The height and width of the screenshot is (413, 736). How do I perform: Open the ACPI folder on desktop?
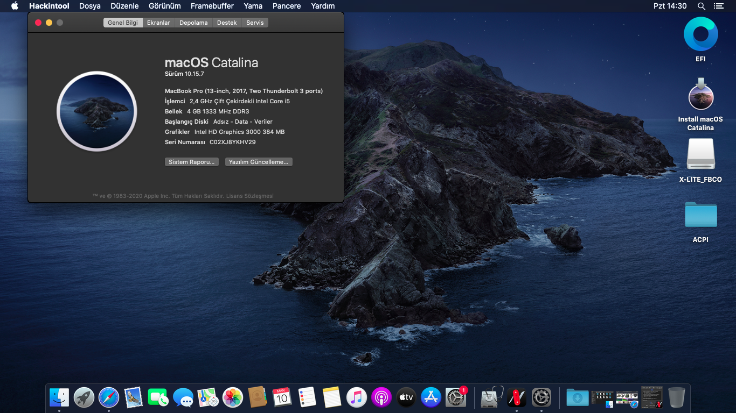[x=700, y=215]
